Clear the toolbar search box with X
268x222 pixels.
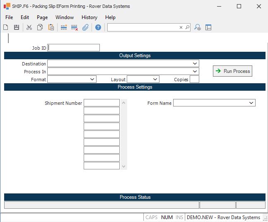pyautogui.click(x=181, y=27)
